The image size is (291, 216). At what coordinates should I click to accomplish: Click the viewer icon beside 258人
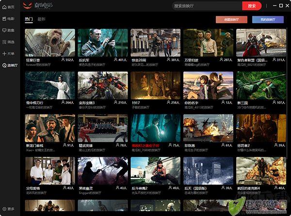(168, 102)
